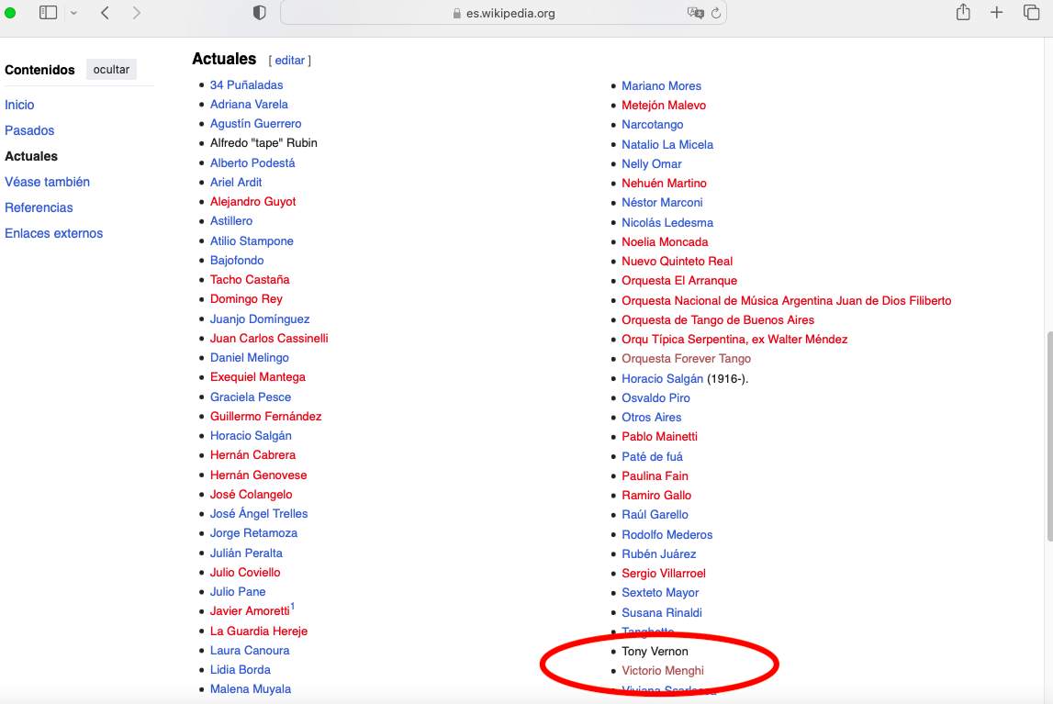Click footnote 1 after Javier Amoretti
Viewport: 1053px width, 704px height.
[x=293, y=607]
